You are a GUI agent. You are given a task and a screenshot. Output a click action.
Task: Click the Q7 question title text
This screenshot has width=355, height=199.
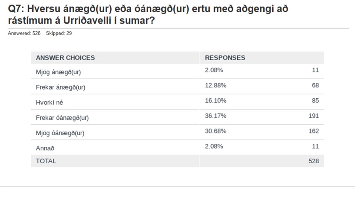tap(148, 15)
